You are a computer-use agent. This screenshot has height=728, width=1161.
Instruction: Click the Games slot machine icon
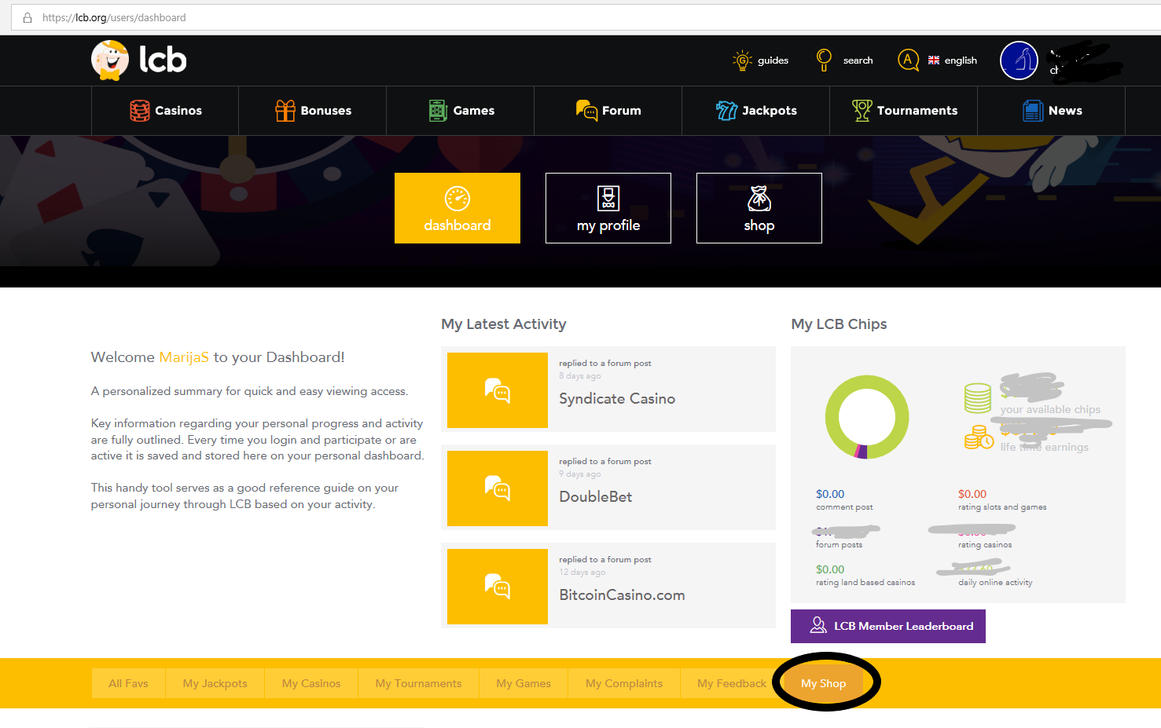click(438, 111)
